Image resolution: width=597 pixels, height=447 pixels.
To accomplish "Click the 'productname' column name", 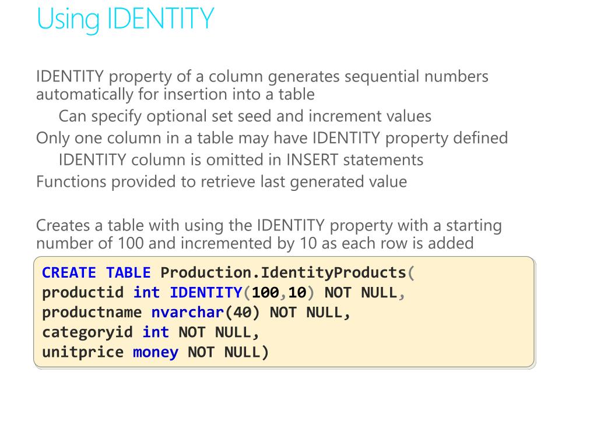I will click(x=92, y=313).
